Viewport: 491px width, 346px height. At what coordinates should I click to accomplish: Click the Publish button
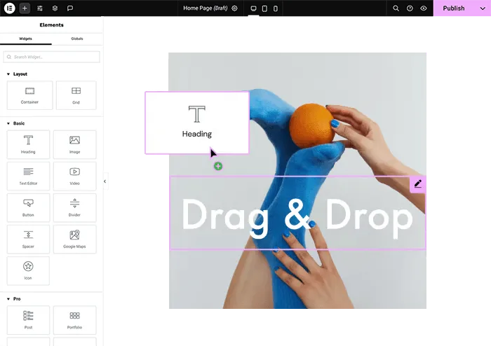coord(453,8)
